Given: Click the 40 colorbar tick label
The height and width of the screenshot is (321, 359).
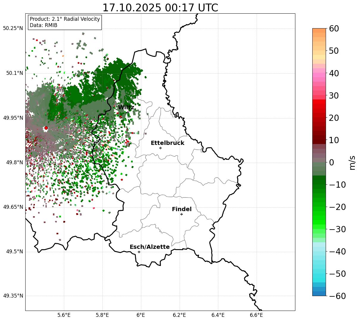Looking at the screenshot, I should 334,73.
